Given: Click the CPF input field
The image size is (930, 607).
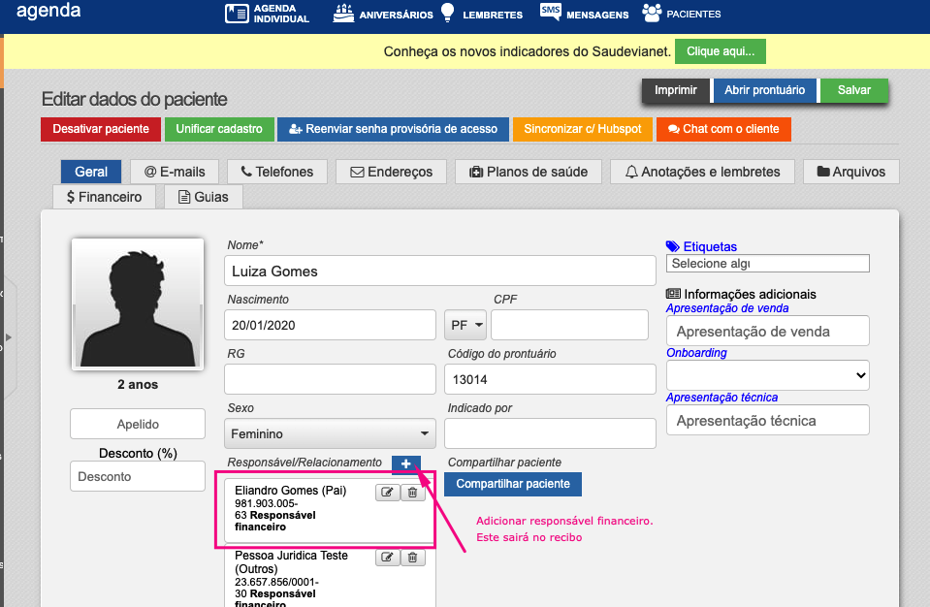Looking at the screenshot, I should (x=569, y=325).
